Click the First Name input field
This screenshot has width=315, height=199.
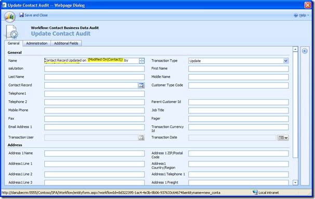[x=239, y=69]
